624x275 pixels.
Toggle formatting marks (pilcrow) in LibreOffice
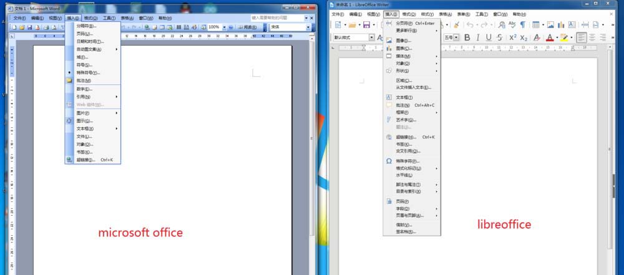click(x=522, y=25)
